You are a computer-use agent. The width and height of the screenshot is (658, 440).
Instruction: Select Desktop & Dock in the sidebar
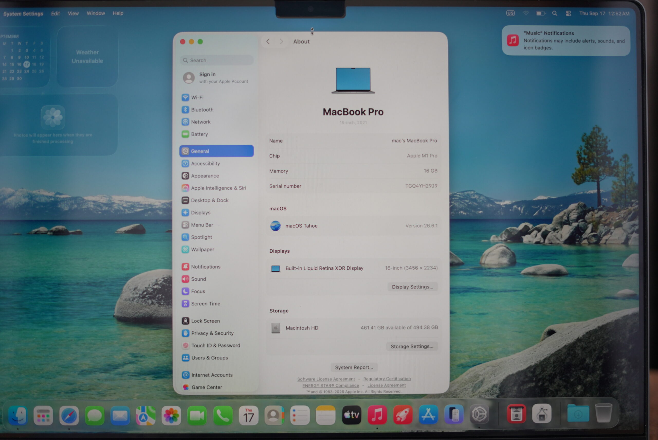point(216,200)
